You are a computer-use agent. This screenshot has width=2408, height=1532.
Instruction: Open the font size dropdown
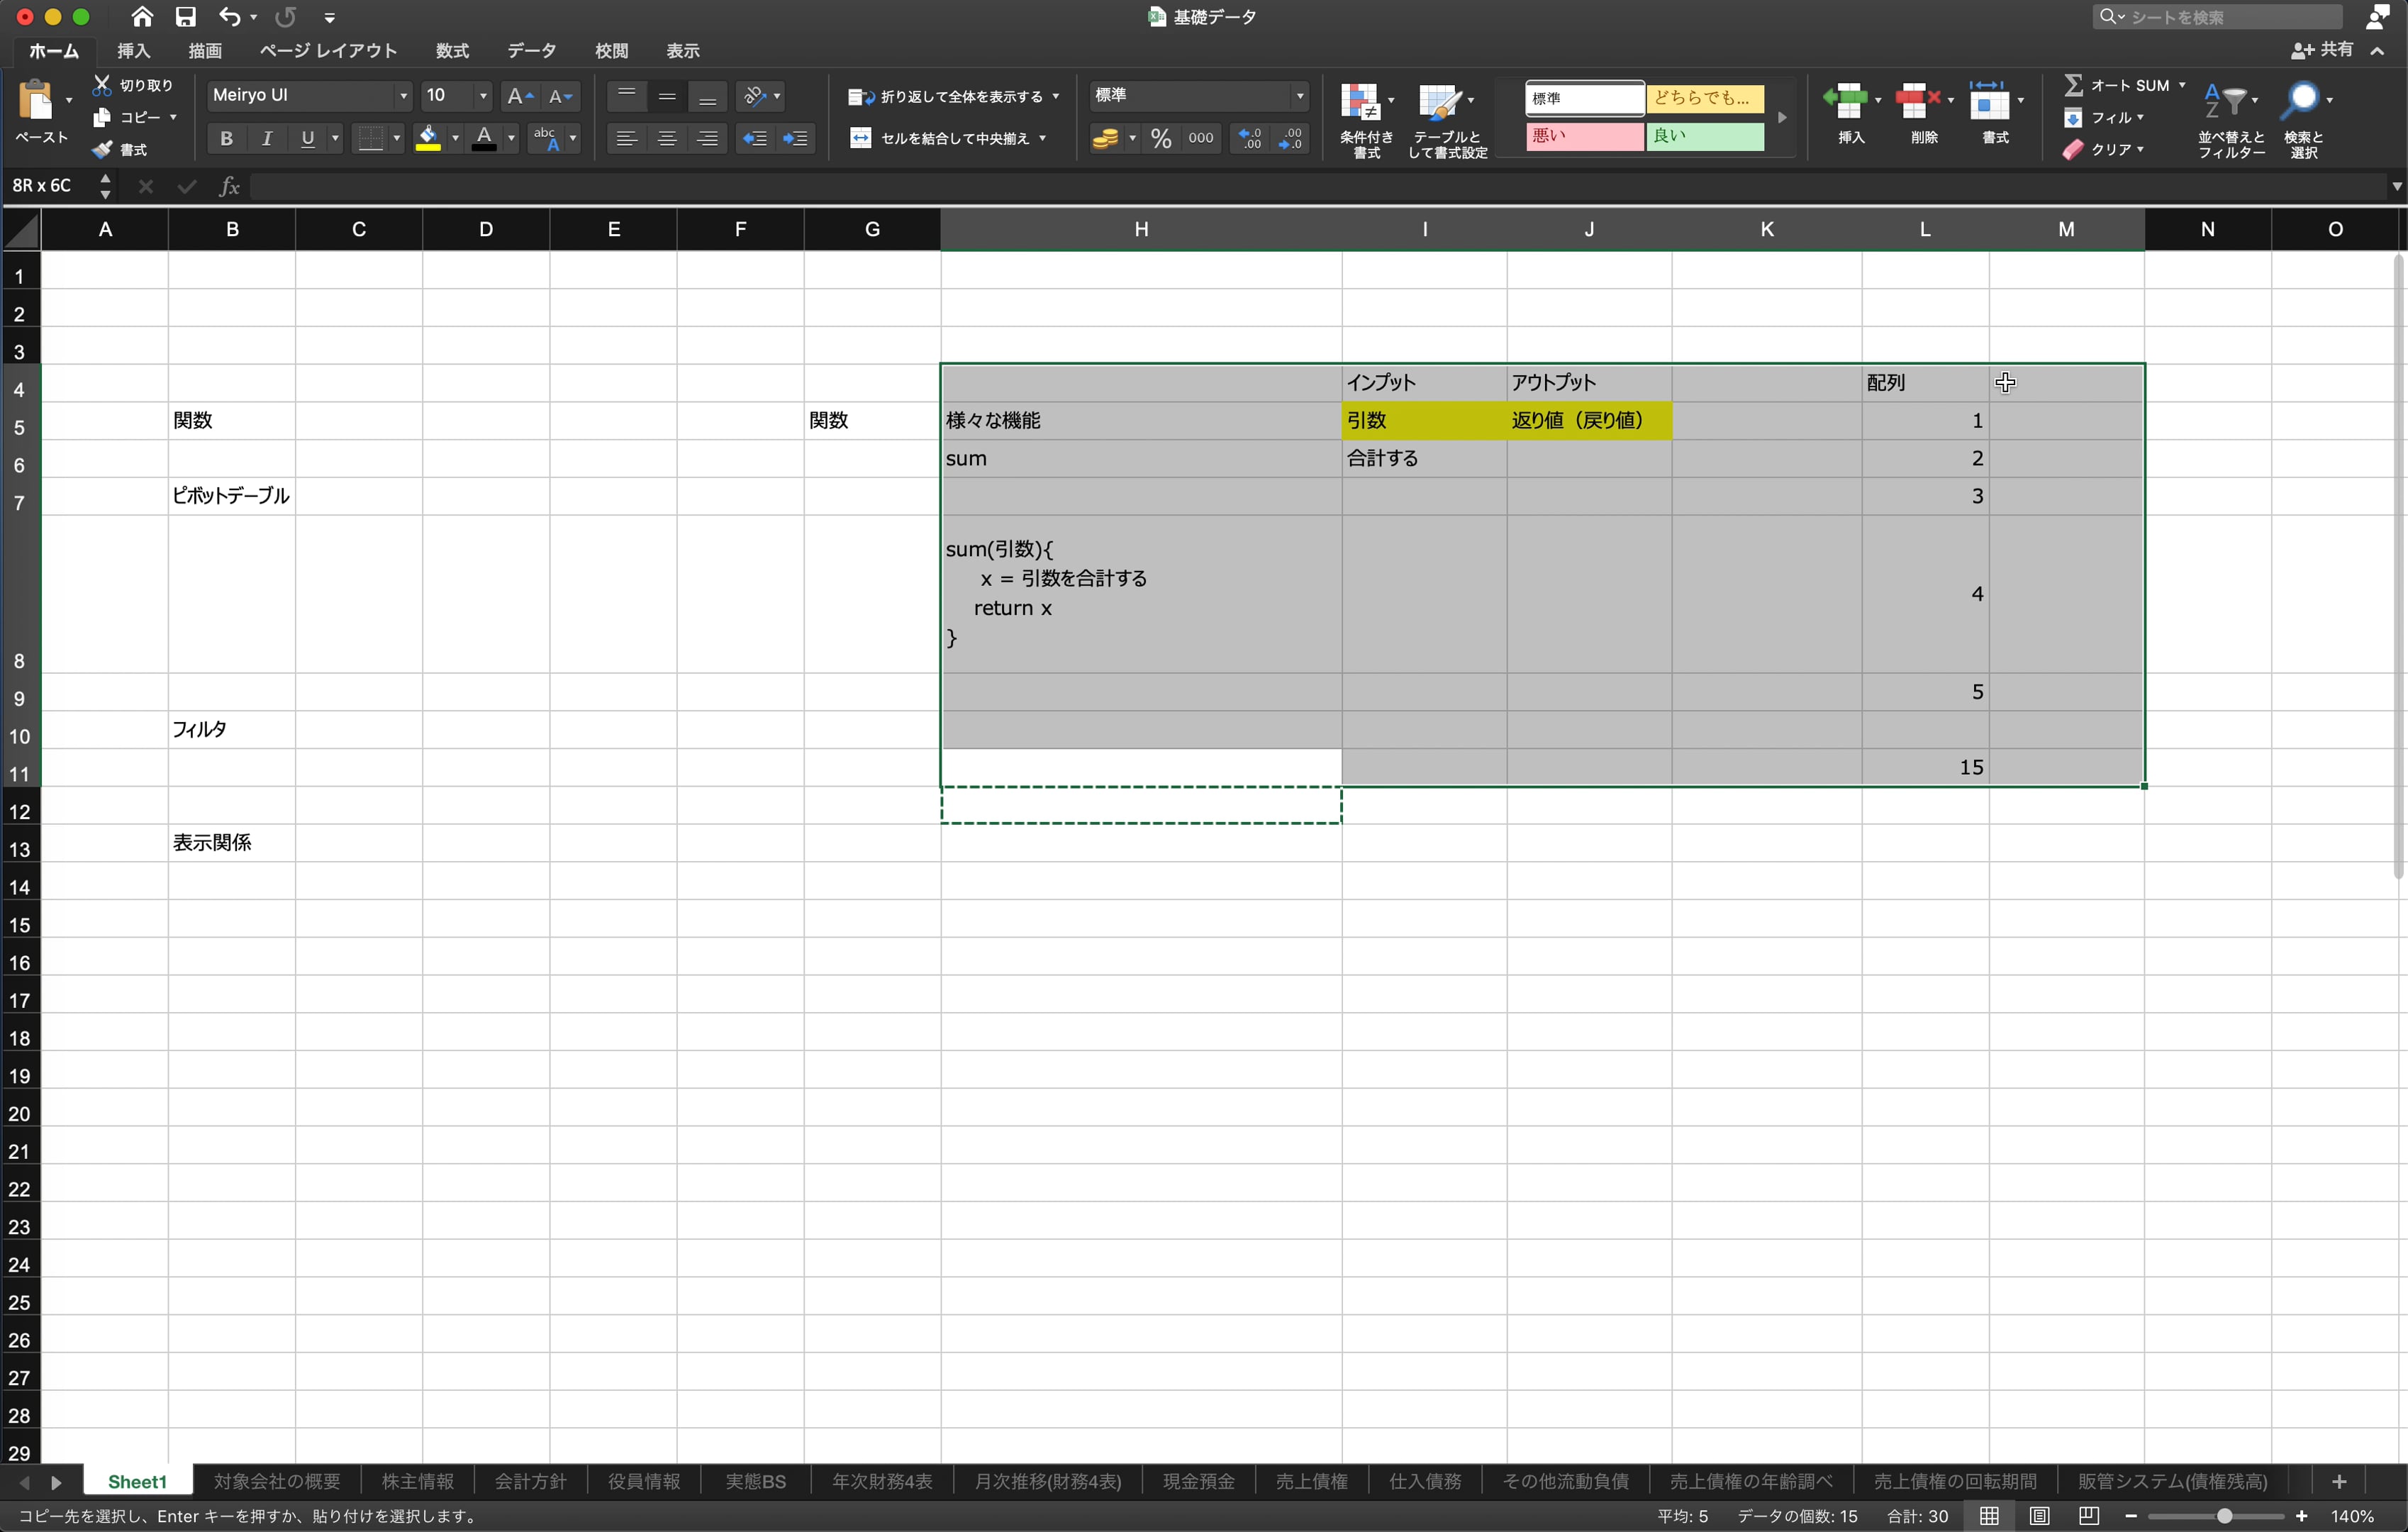[483, 96]
